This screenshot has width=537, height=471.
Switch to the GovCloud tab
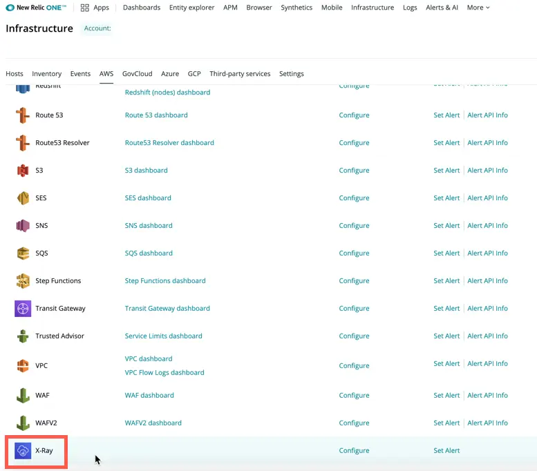pos(137,74)
